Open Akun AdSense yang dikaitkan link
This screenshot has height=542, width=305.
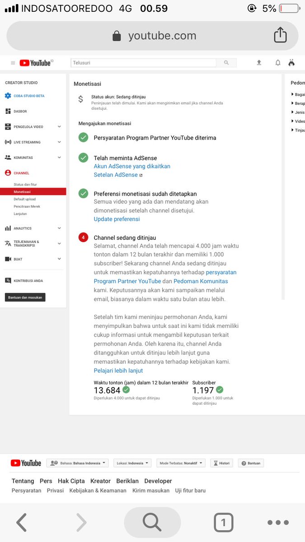click(132, 166)
